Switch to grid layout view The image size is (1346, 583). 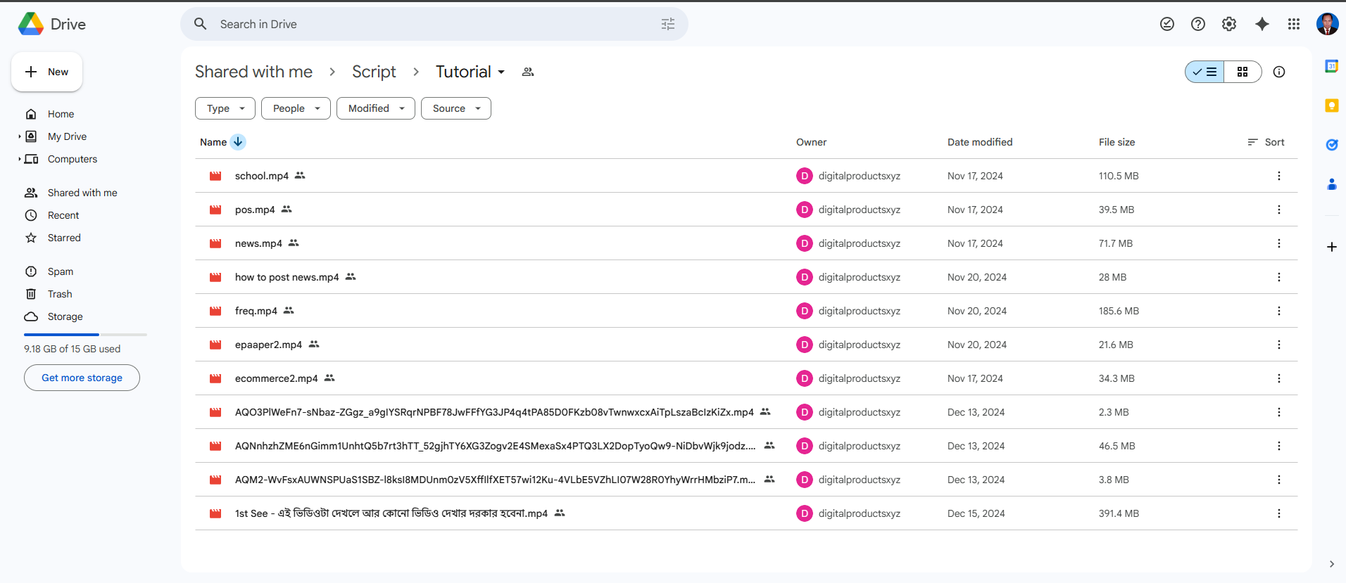tap(1243, 72)
